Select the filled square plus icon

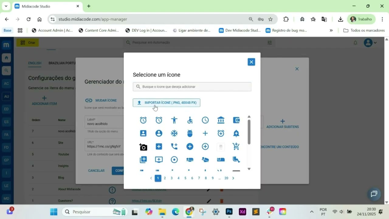[159, 147]
